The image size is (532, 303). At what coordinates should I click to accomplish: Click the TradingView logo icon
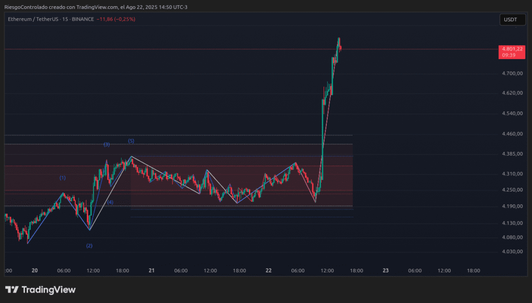12,290
